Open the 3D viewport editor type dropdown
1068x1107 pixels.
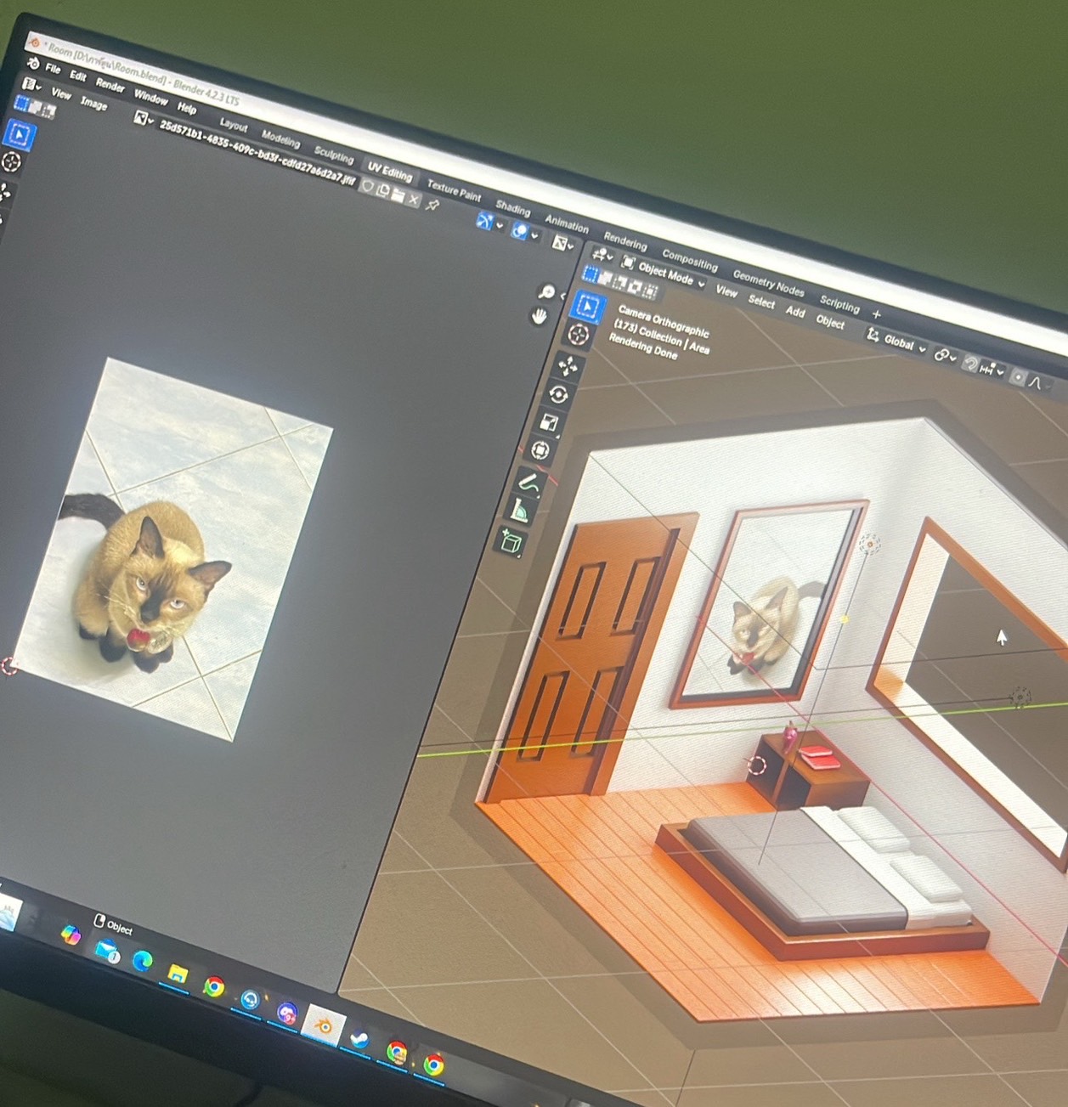(602, 254)
